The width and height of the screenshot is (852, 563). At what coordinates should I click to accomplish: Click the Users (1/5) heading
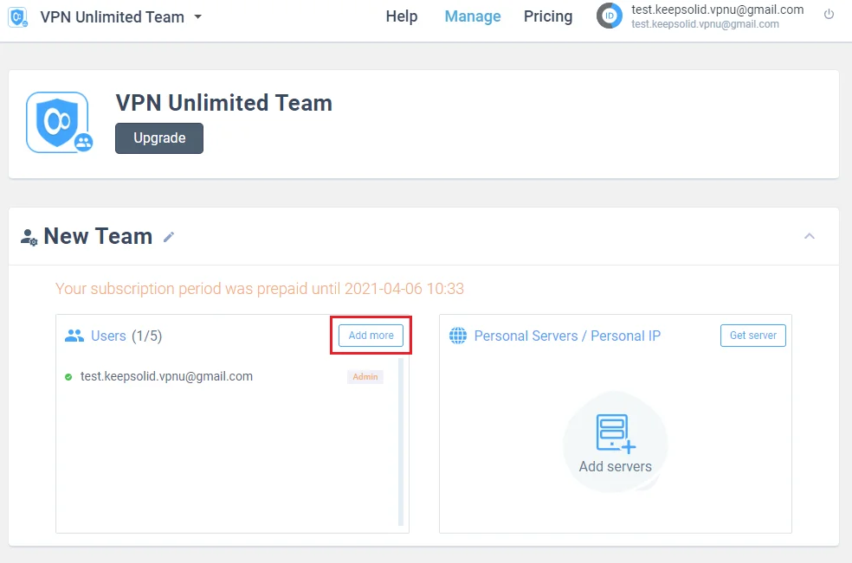(126, 336)
